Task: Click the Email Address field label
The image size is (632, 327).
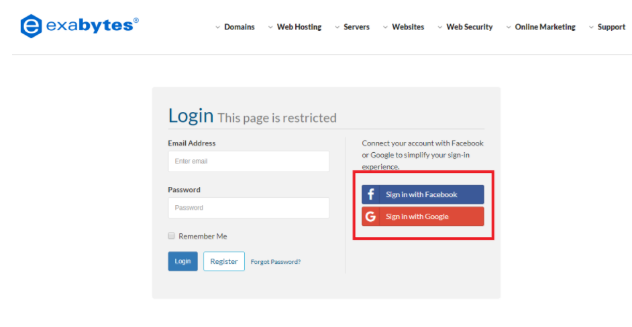Action: click(x=192, y=143)
